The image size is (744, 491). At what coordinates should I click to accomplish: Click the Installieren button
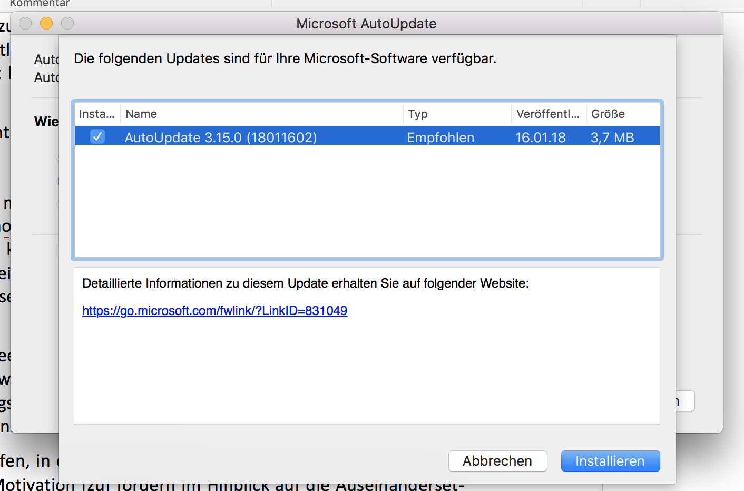(x=610, y=461)
